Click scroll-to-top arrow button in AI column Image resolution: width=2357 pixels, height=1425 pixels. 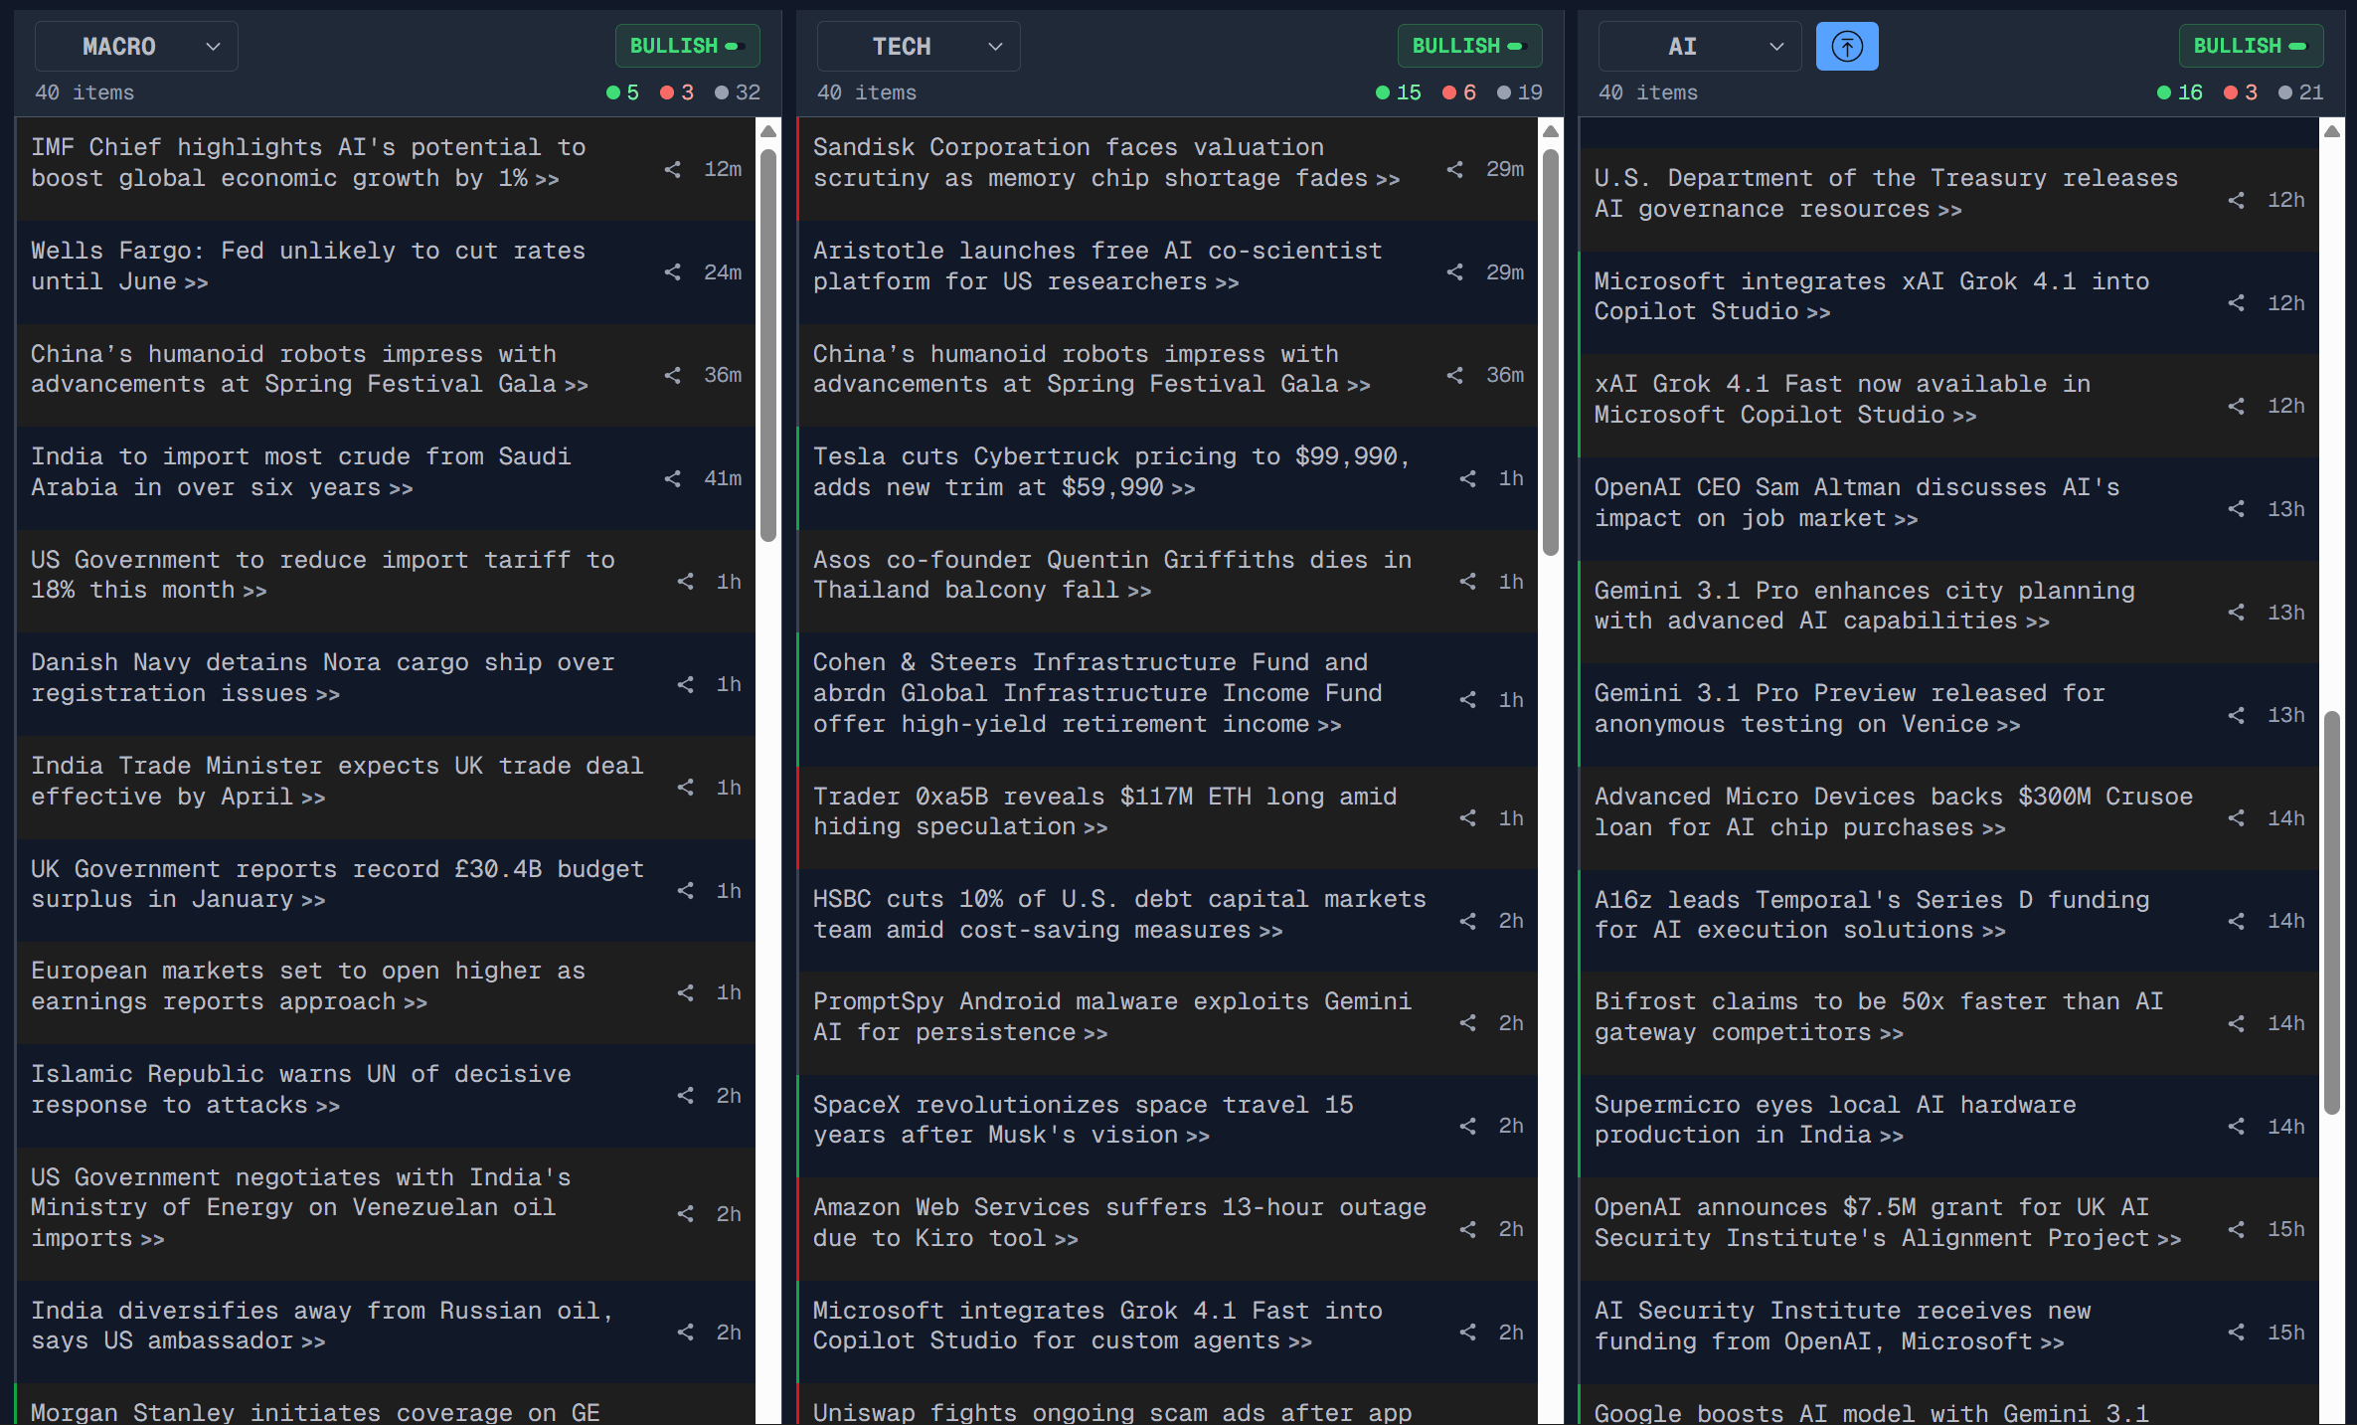click(1846, 47)
